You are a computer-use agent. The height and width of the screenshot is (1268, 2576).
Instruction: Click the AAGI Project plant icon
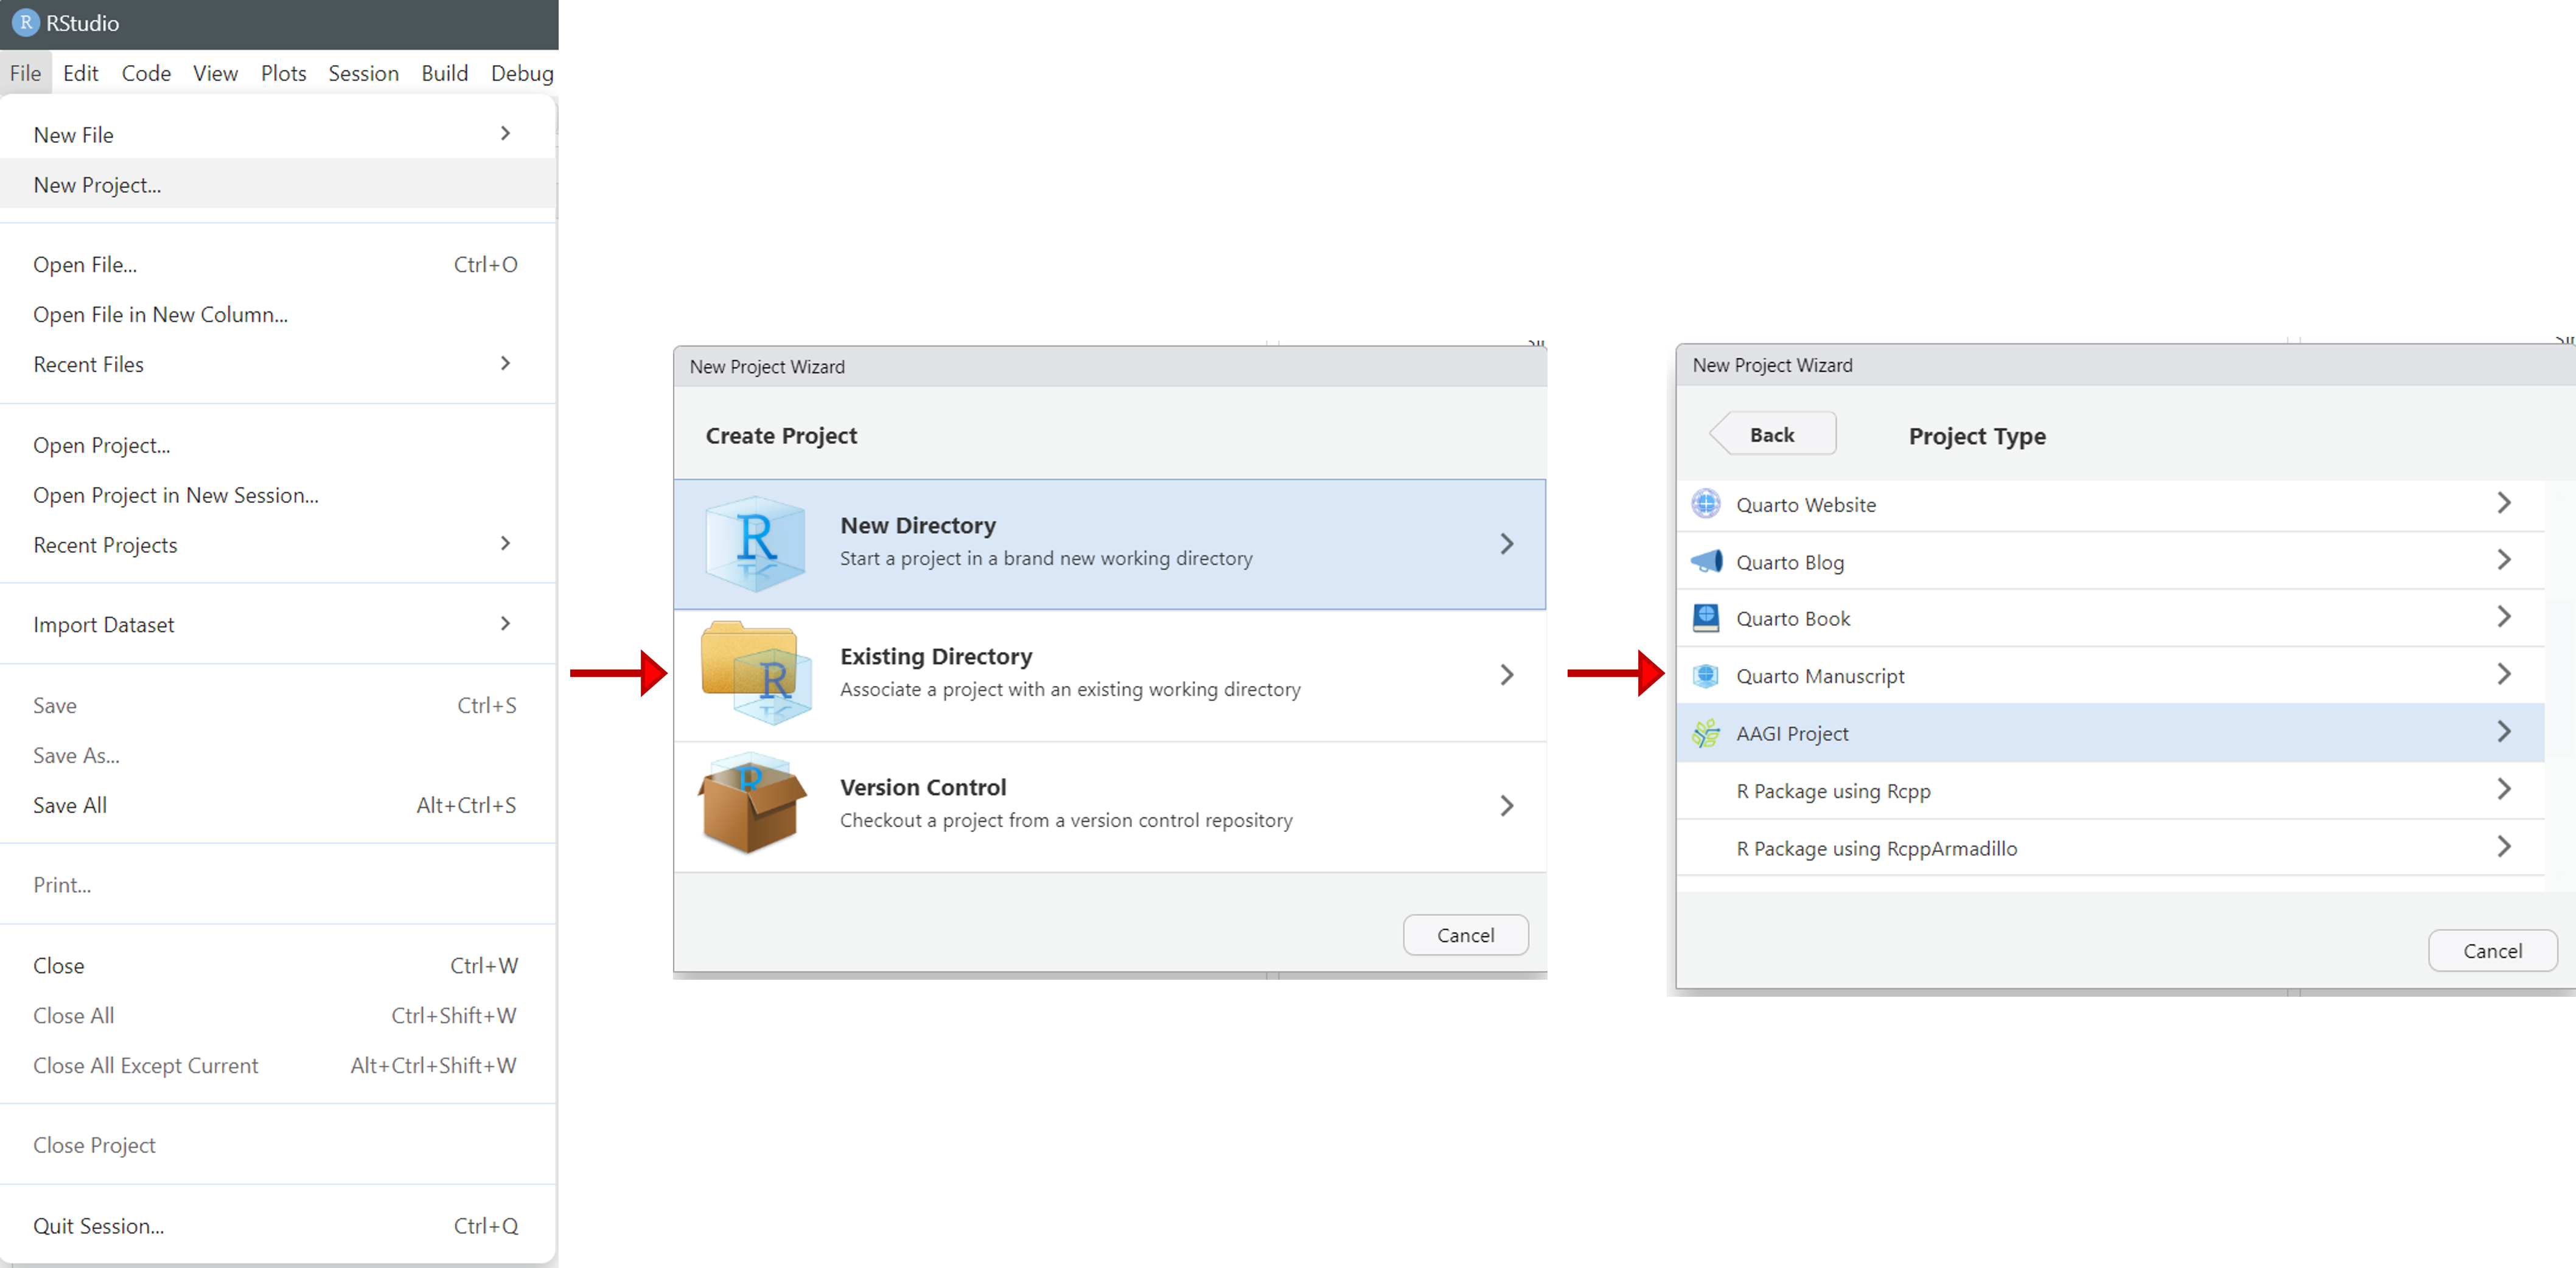coord(1706,733)
